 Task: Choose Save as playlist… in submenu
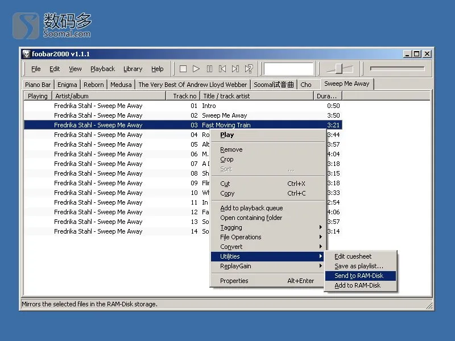[x=361, y=266]
